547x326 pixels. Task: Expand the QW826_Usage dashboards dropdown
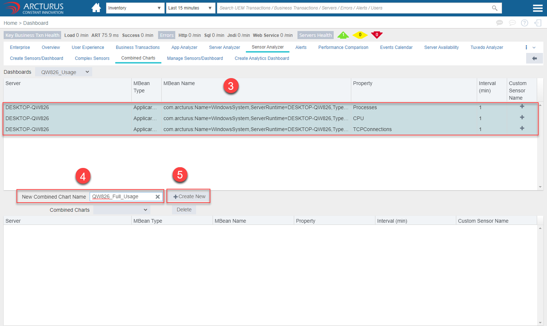[64, 72]
